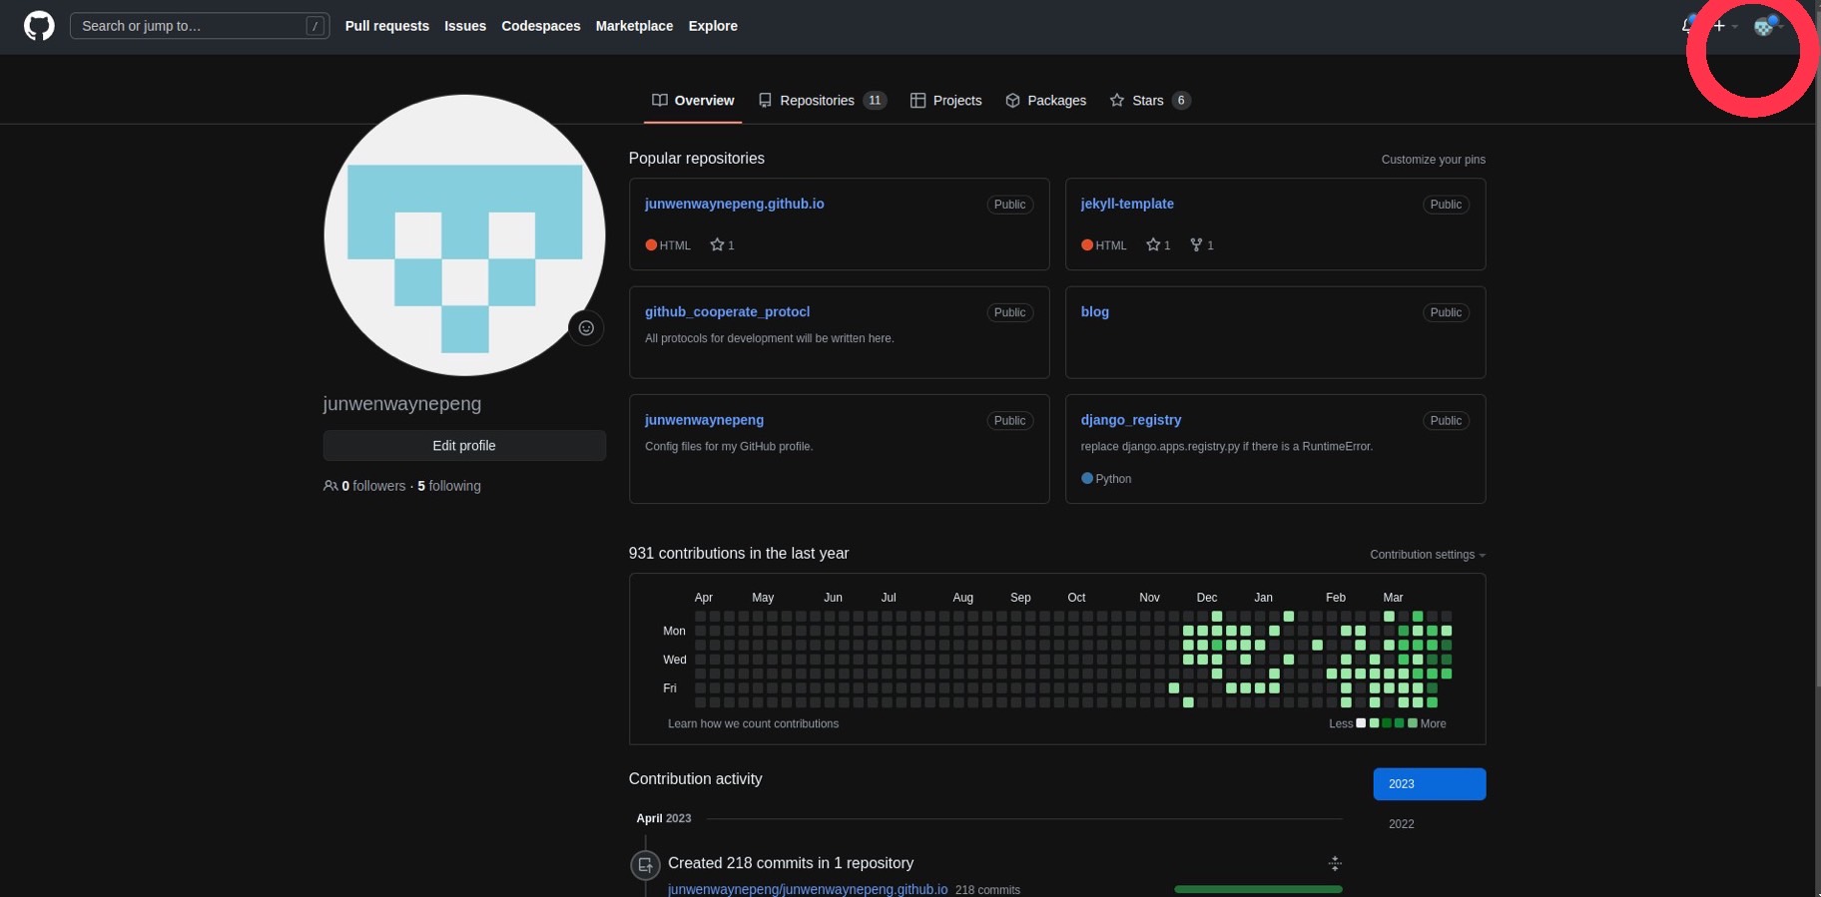This screenshot has width=1821, height=897.
Task: Open the notifications bell icon
Action: point(1688,26)
